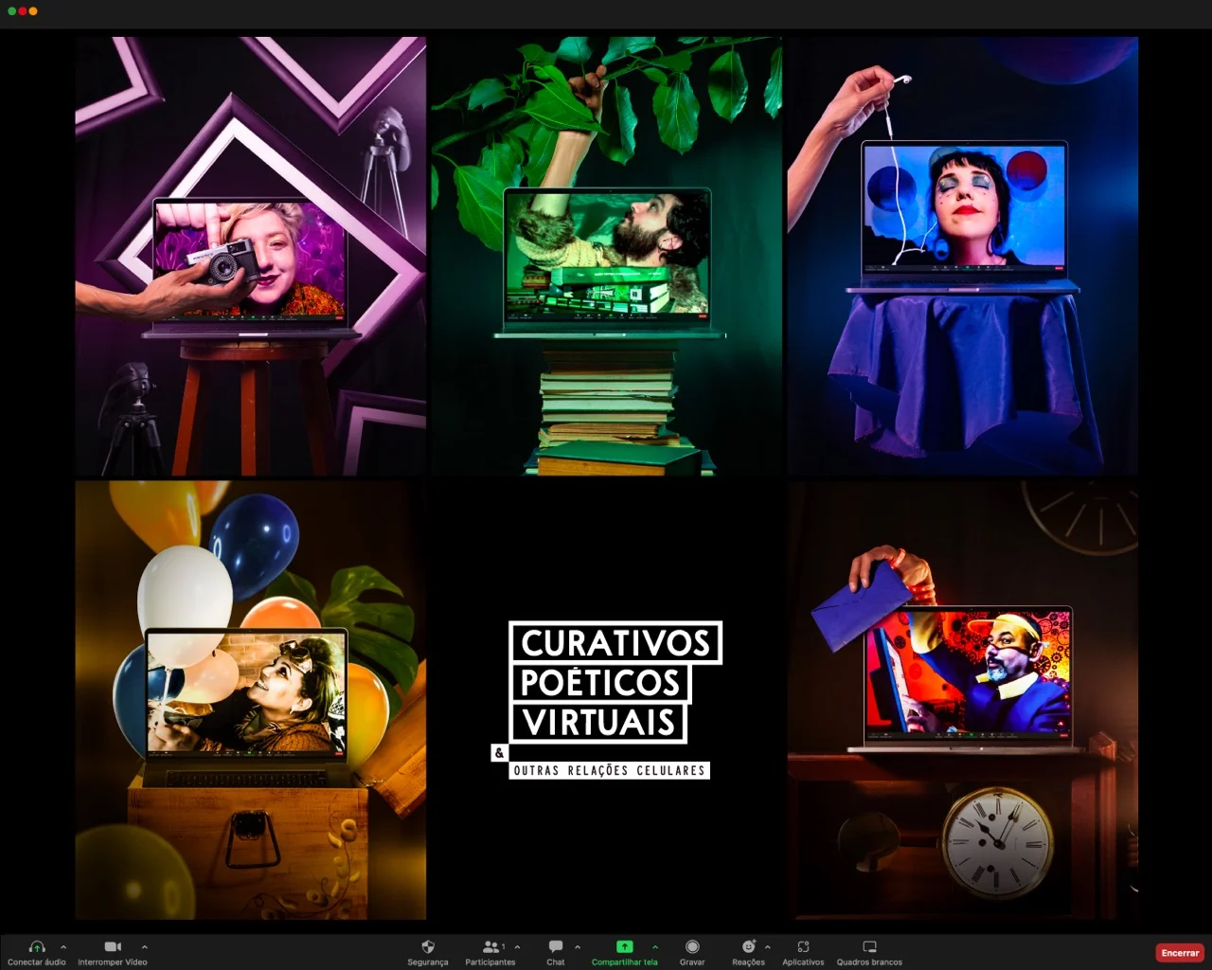The height and width of the screenshot is (970, 1212).
Task: Click the green Compartilhar tela icon
Action: tap(624, 947)
